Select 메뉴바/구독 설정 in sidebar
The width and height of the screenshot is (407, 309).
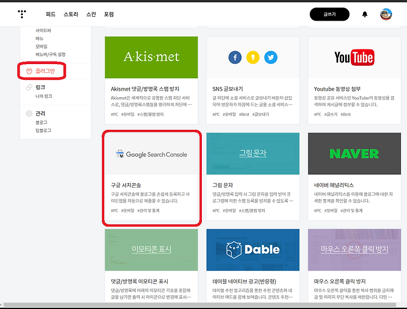point(50,54)
